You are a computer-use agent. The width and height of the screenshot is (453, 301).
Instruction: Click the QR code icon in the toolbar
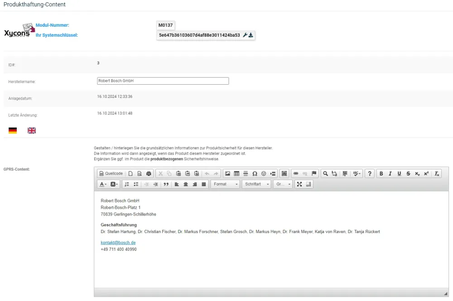pyautogui.click(x=284, y=173)
